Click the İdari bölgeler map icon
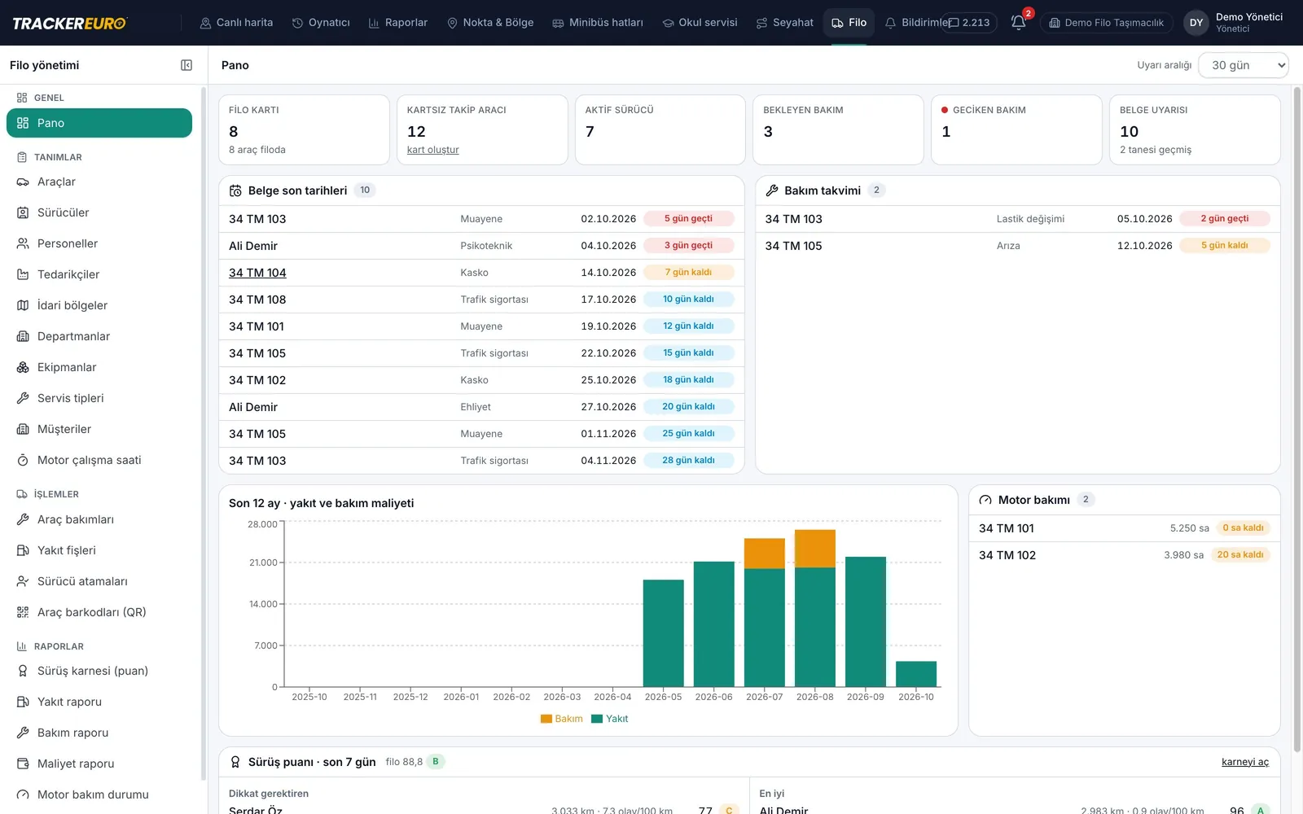Viewport: 1303px width, 814px height. click(23, 305)
